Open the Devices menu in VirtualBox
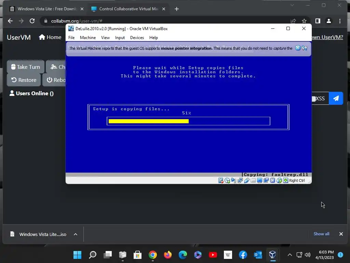The height and width of the screenshot is (263, 350). [137, 38]
